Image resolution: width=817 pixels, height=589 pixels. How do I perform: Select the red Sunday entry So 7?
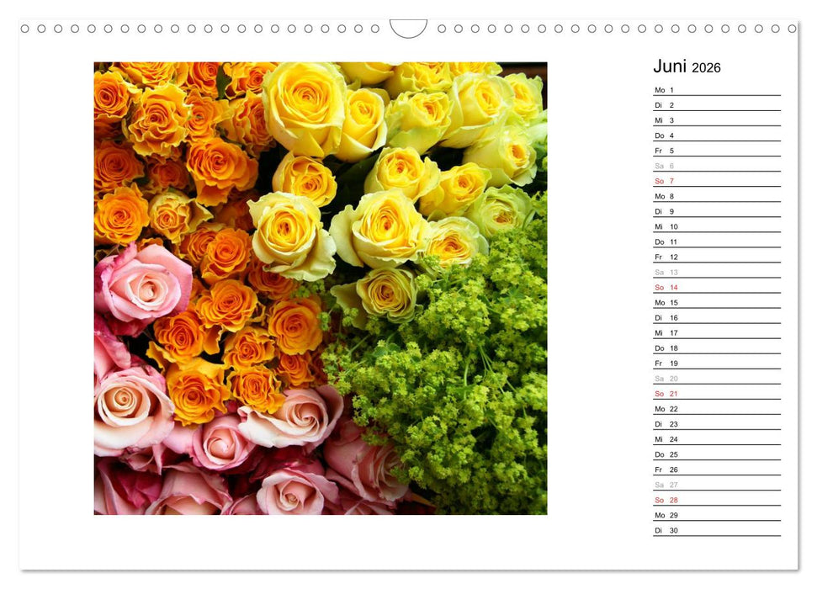(715, 180)
